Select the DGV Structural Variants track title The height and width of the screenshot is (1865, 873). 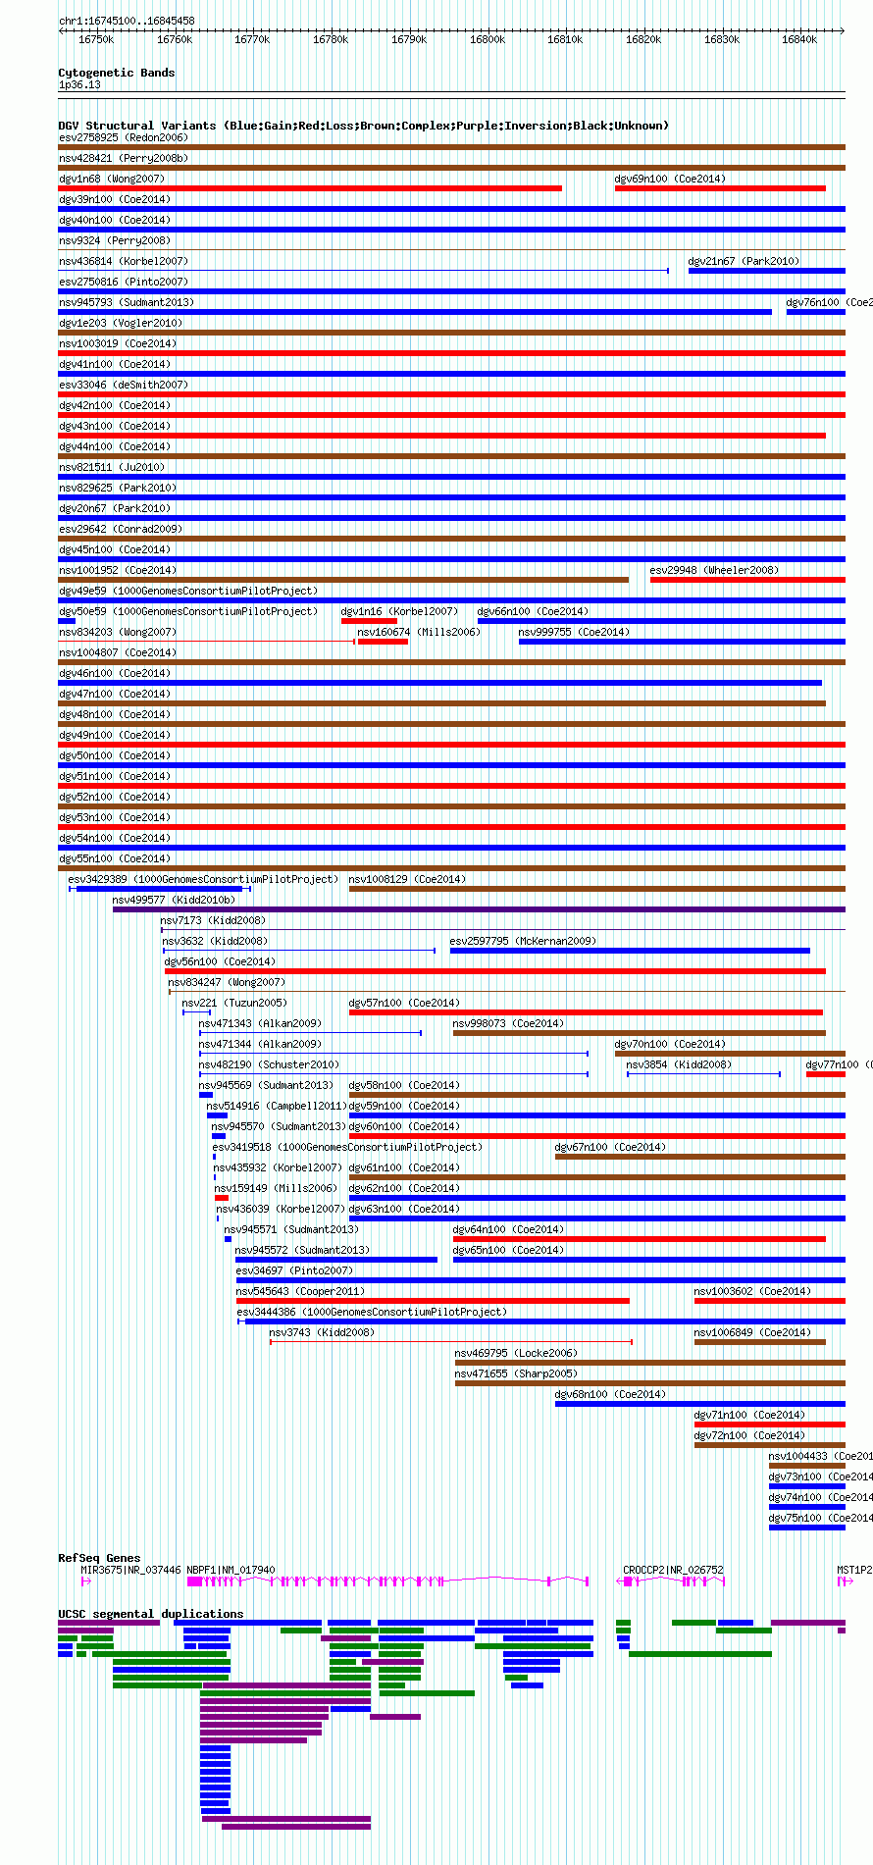pyautogui.click(x=363, y=126)
